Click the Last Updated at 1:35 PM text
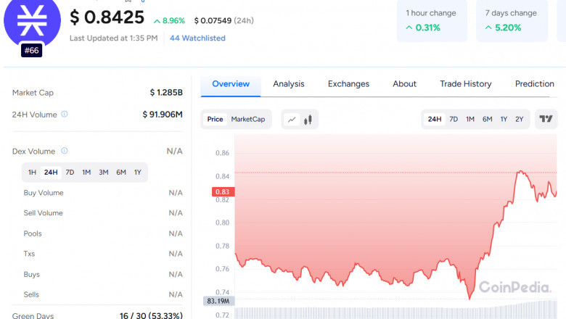Image resolution: width=566 pixels, height=319 pixels. pyautogui.click(x=113, y=38)
